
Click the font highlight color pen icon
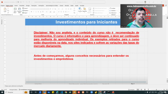(x=50, y=12)
